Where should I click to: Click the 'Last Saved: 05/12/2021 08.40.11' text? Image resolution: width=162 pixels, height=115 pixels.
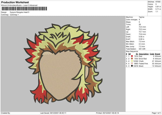[x=53, y=113]
